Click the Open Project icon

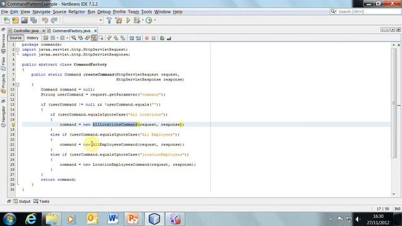(24, 20)
